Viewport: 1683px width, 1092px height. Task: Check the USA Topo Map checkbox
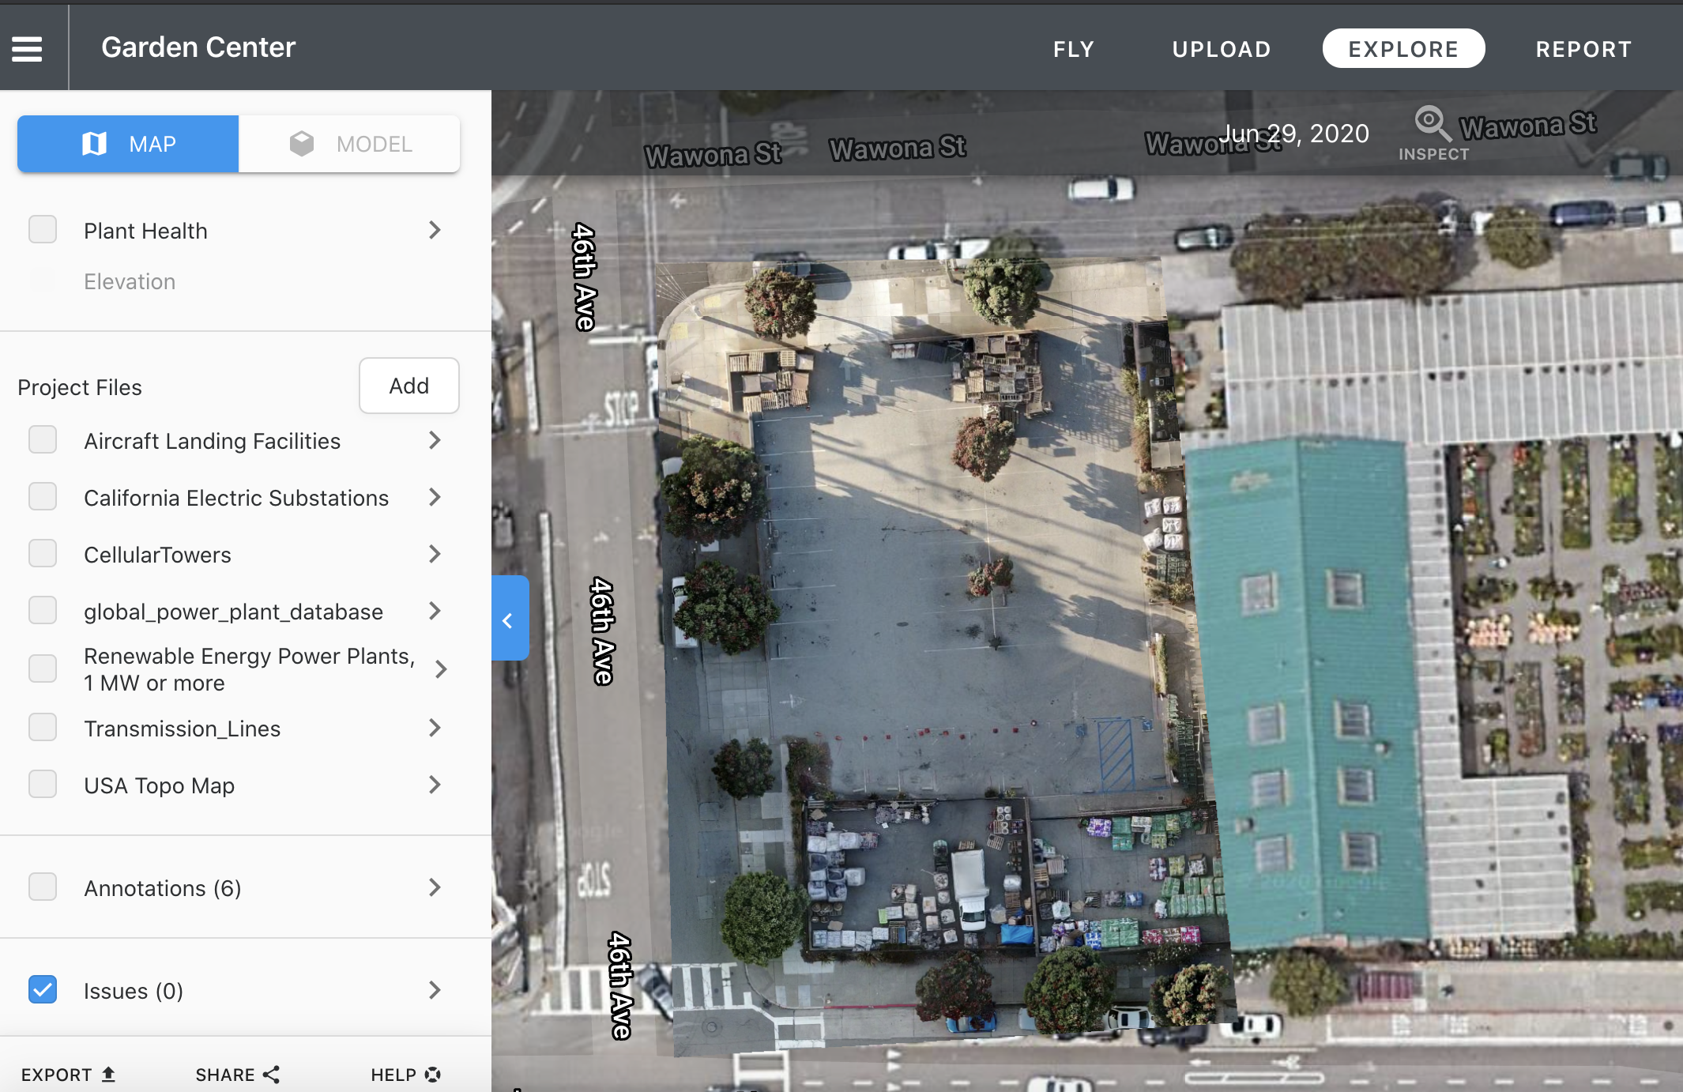[x=43, y=785]
